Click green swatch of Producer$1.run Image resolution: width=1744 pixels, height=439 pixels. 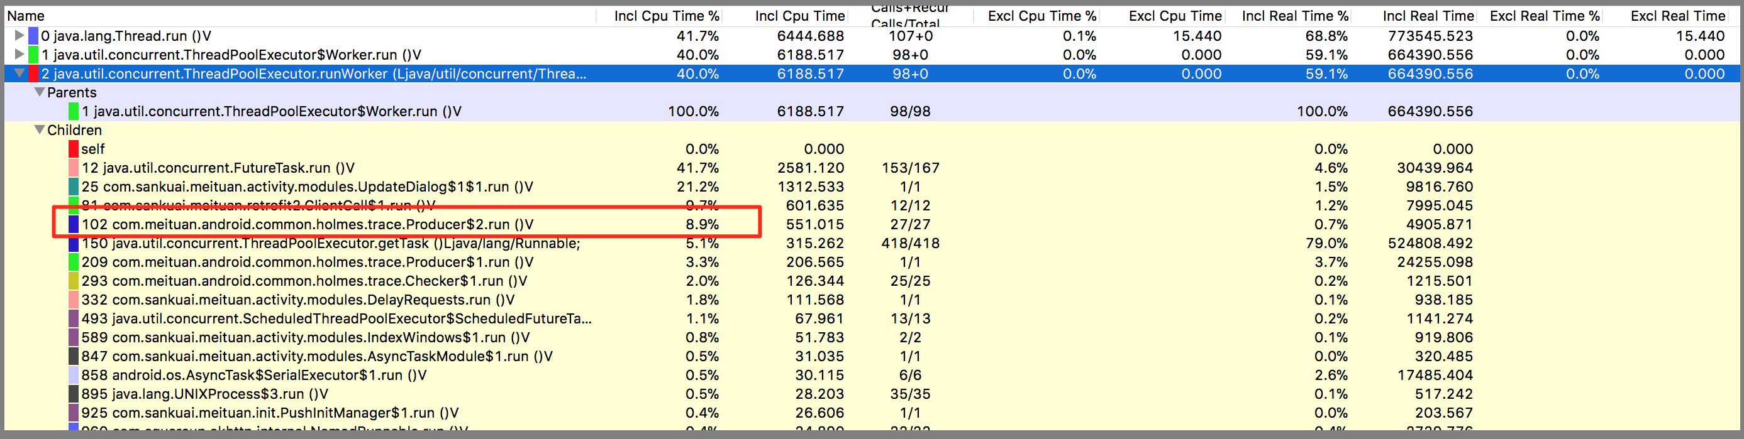point(73,262)
